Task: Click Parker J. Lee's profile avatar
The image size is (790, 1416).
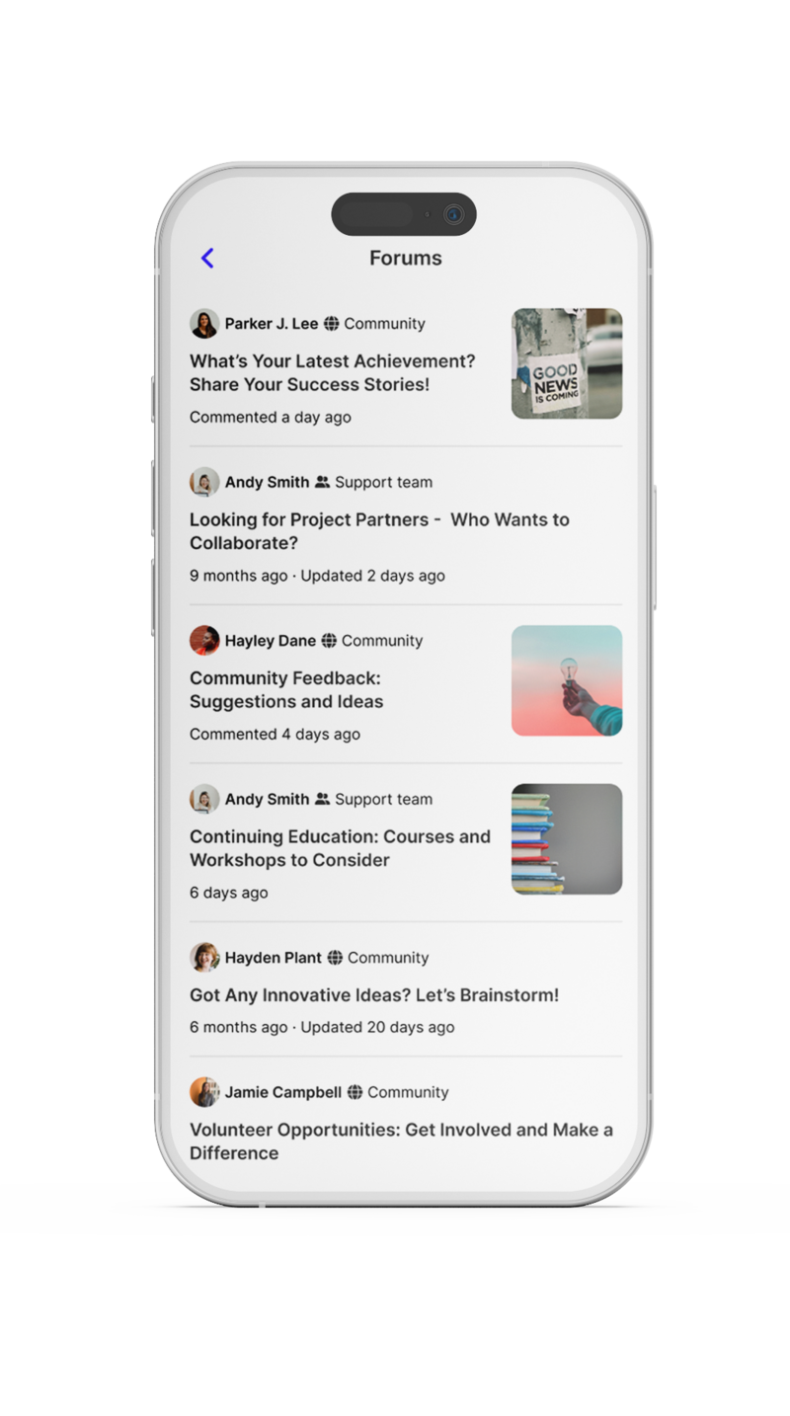Action: 204,324
